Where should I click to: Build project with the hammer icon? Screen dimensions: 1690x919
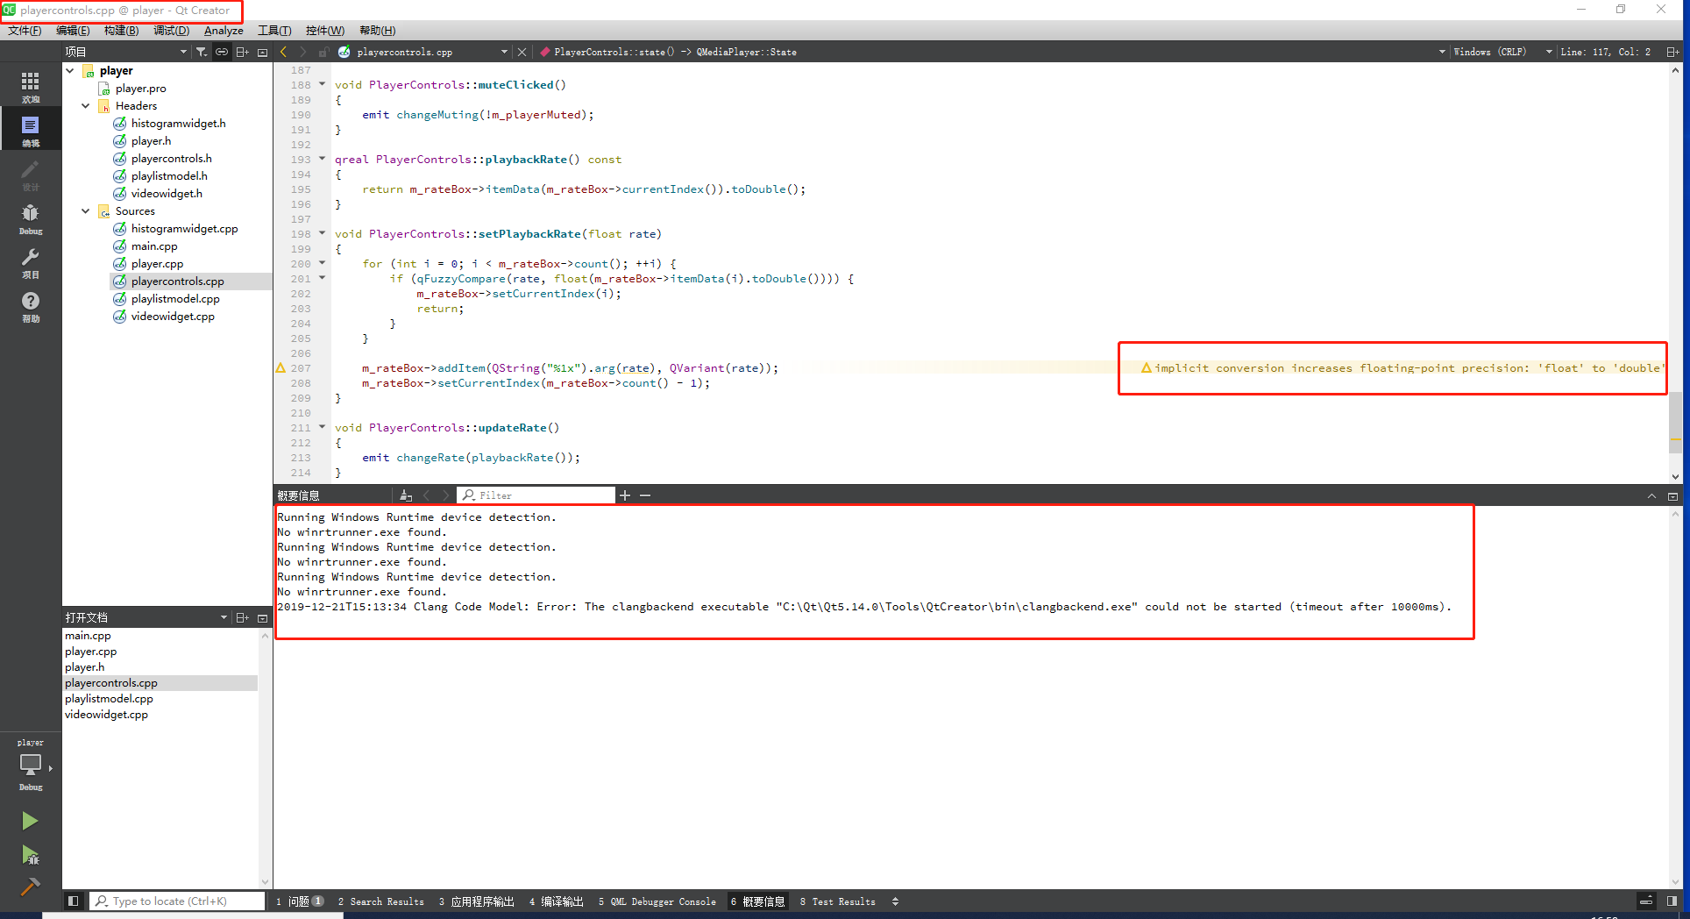[x=30, y=887]
